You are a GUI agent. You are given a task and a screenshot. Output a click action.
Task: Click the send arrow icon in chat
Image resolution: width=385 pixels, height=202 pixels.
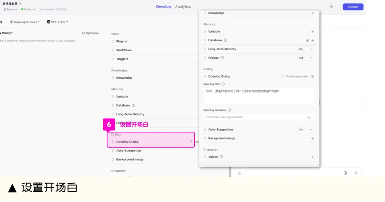(356, 173)
